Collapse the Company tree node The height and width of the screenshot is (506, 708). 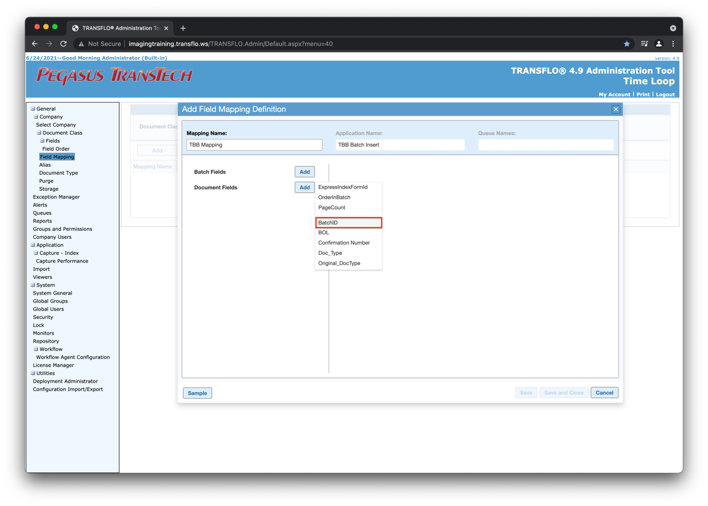click(x=36, y=117)
